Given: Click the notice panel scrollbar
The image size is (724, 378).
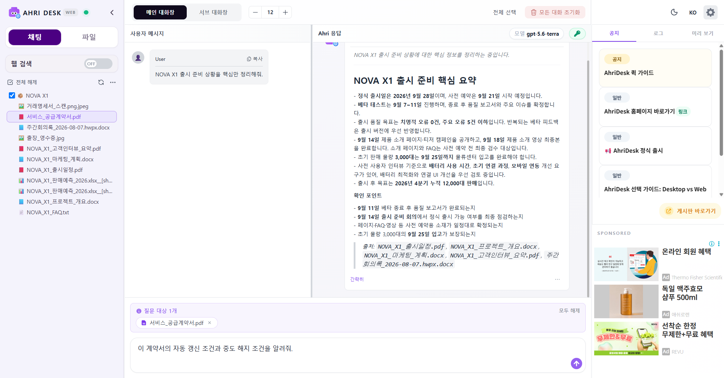Looking at the screenshot, I should tap(721, 103).
